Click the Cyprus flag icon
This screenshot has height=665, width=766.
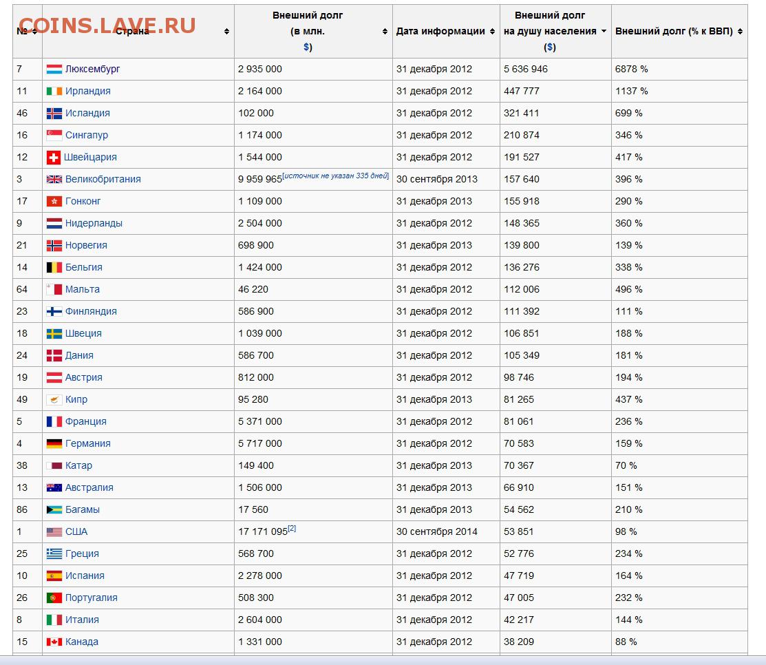[x=54, y=400]
